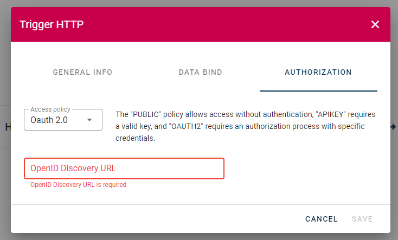Click the arrow icon behind dialog's right edge
Viewport: 398px width, 240px height.
click(394, 127)
